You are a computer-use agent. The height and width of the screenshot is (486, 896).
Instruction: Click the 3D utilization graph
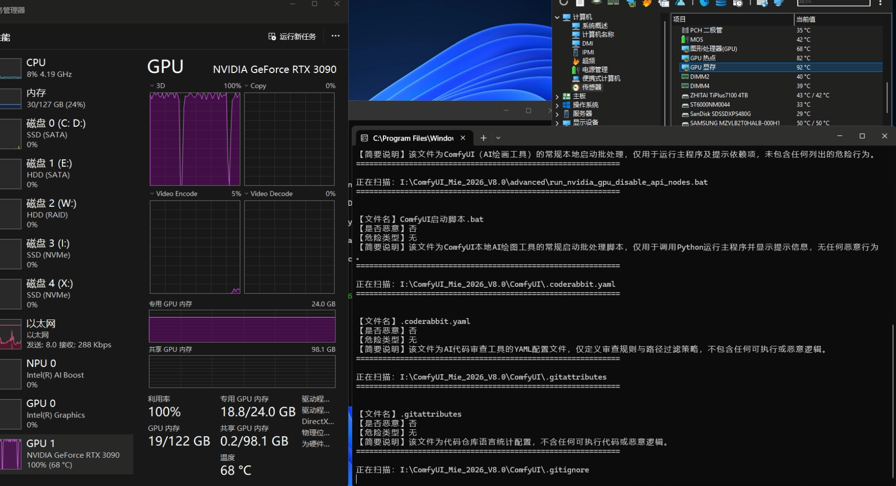pyautogui.click(x=195, y=139)
